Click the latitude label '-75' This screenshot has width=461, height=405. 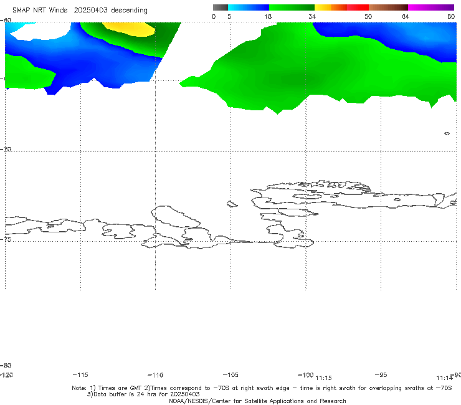click(6, 239)
